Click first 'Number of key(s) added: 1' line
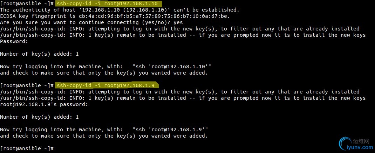Viewport: 375px width, 153px height. (39, 54)
